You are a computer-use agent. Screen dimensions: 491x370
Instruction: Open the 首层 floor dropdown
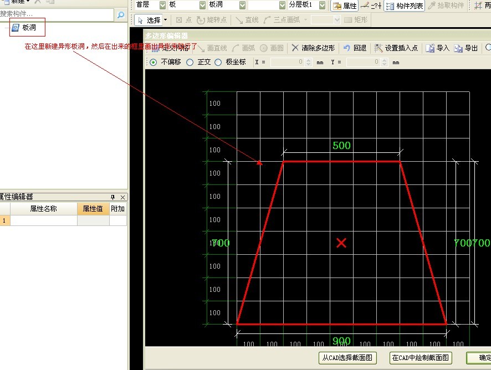[x=162, y=4]
